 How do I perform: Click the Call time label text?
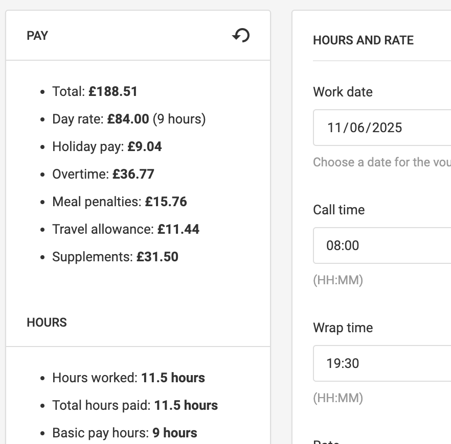point(339,210)
